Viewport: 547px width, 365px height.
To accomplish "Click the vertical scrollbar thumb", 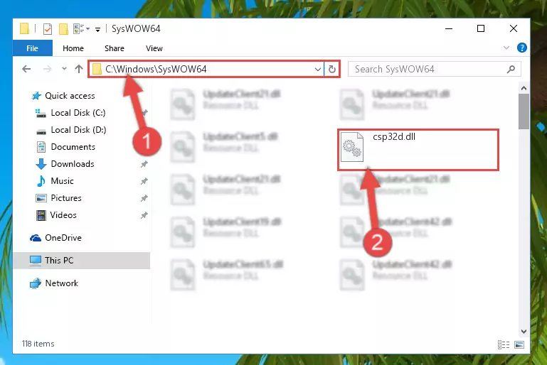I will pos(524,111).
